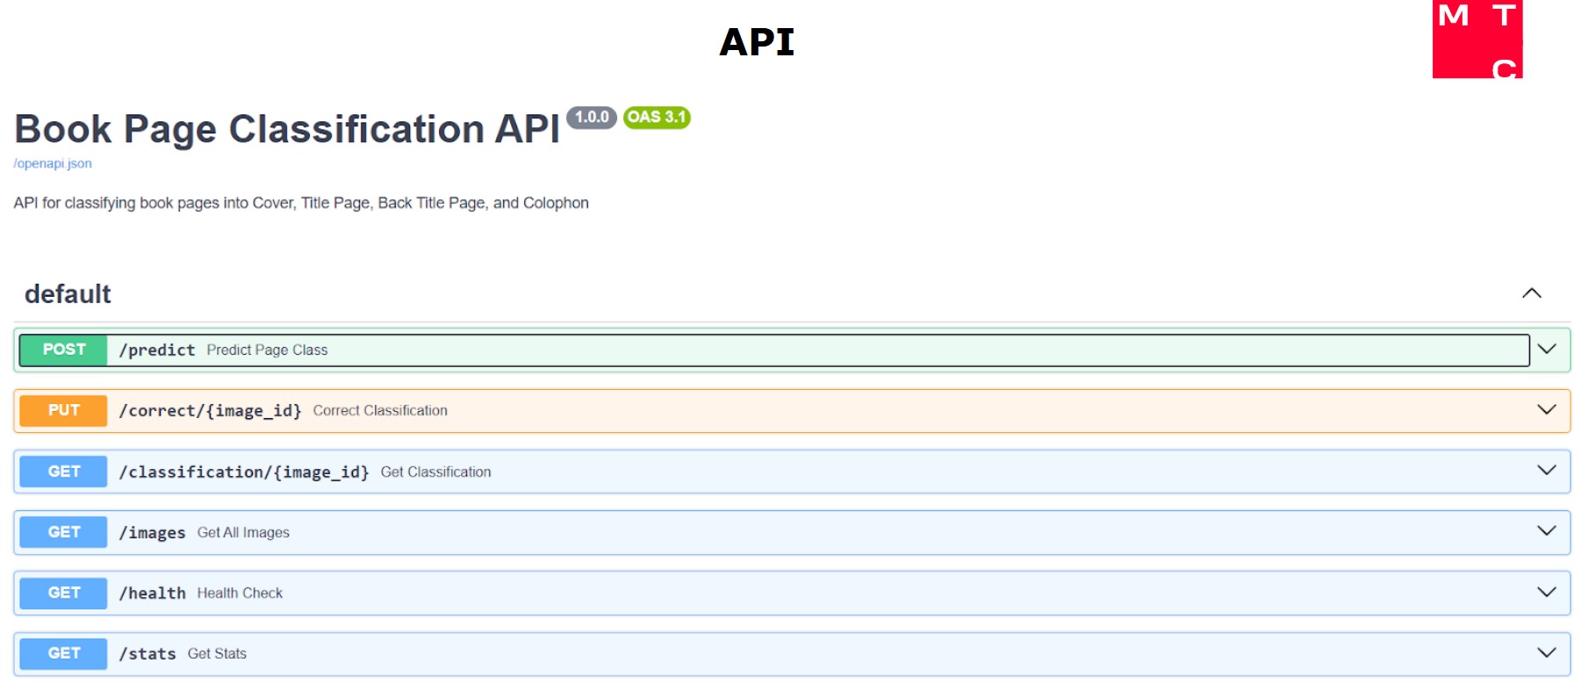This screenshot has width=1581, height=685.
Task: Click the POST method badge for /predict
Action: (64, 350)
